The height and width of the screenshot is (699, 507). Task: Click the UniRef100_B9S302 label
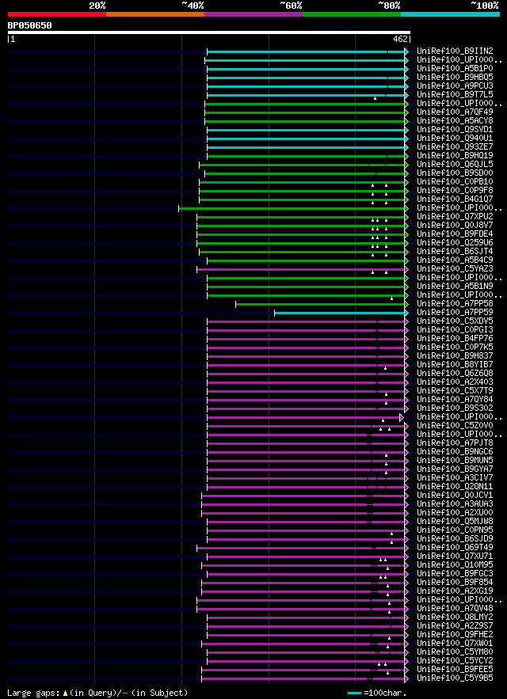tap(455, 408)
